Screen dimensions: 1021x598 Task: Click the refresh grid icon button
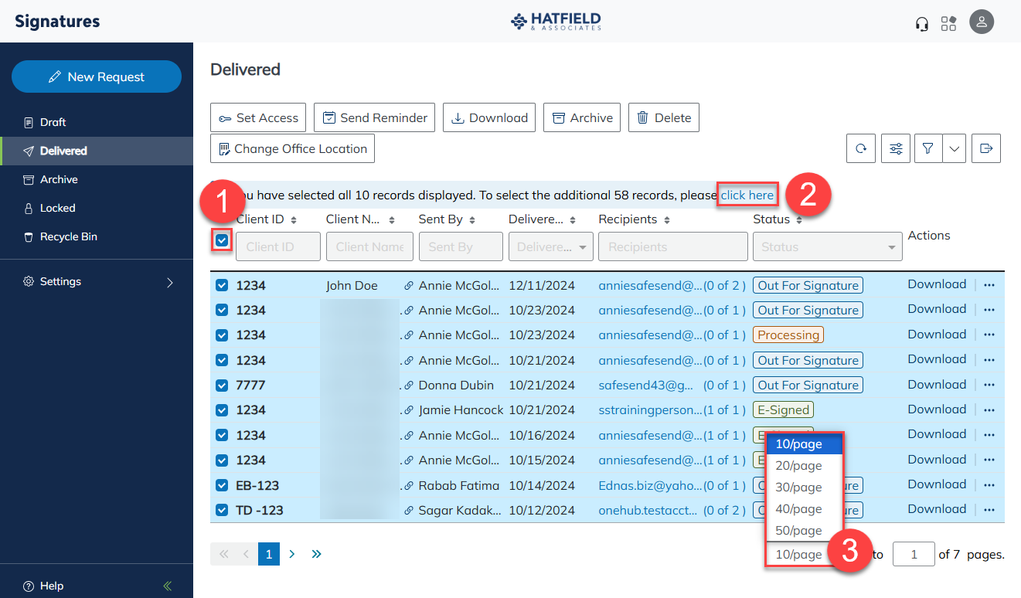tap(861, 148)
